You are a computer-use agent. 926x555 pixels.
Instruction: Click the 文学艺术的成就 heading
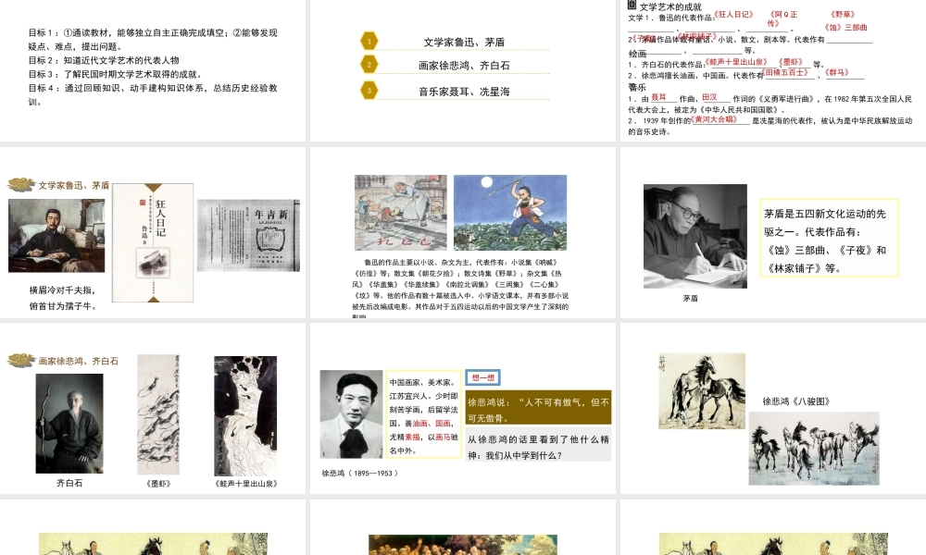(x=670, y=6)
